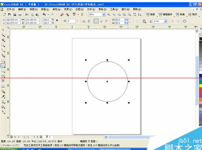Click the Export icon
Screen dimensions: 202x150
[x=67, y=15]
